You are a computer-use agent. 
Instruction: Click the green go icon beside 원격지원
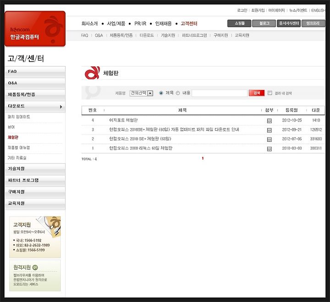(35, 267)
